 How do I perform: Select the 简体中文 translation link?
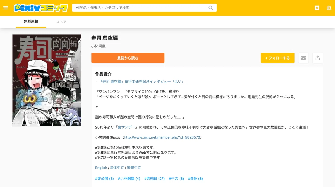[117, 168]
